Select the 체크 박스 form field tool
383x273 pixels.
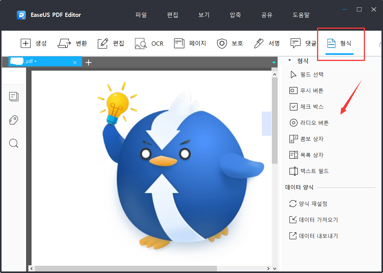pos(307,107)
